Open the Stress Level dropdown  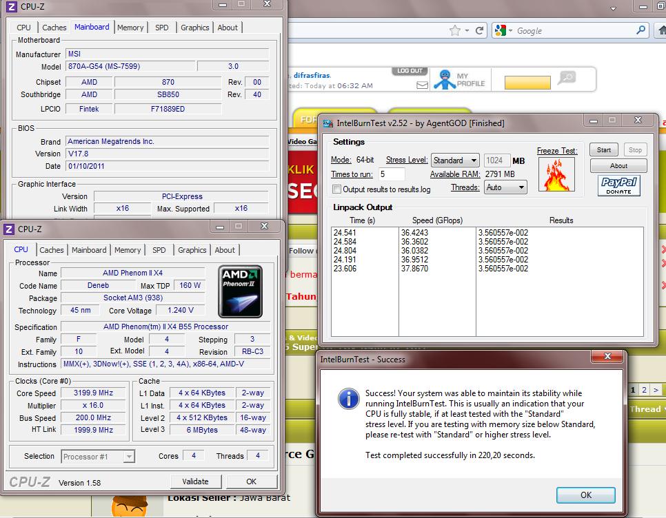tap(455, 160)
